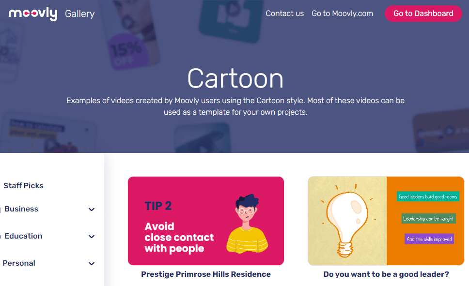This screenshot has width=469, height=286.
Task: Open the Prestige Primrose Hills video thumbnail
Action: [205, 221]
